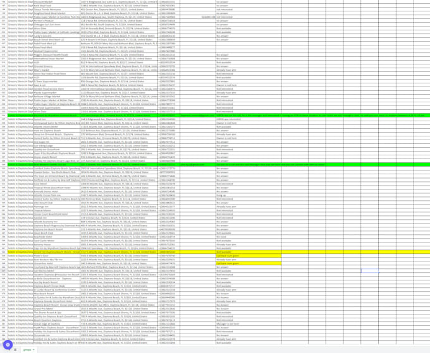This screenshot has height=353, width=430.
Task: Click the Sea Dip Beach Resort cell
Action: click(x=57, y=282)
